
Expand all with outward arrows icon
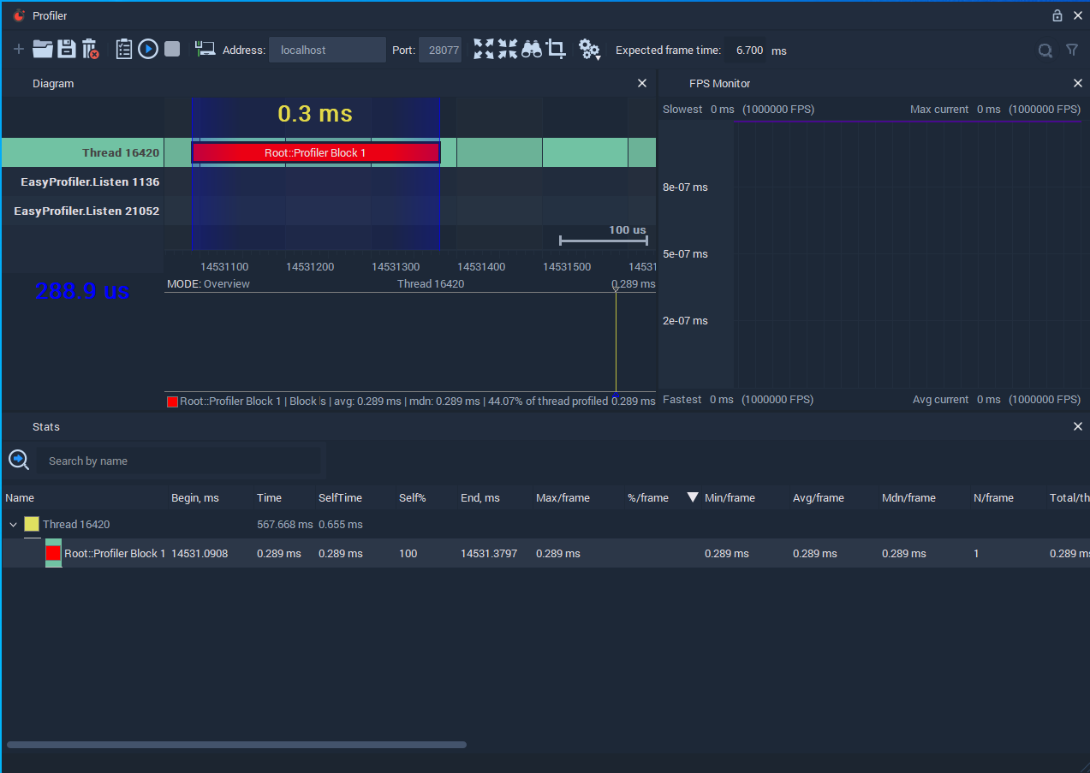pos(484,50)
